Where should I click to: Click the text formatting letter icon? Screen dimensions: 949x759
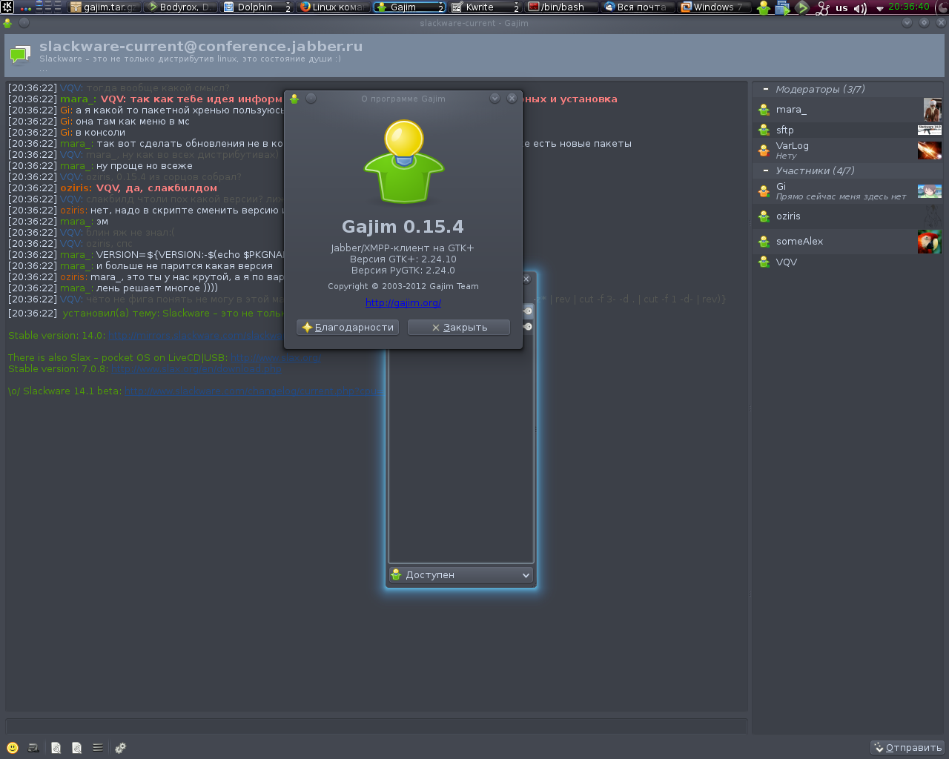click(x=33, y=748)
